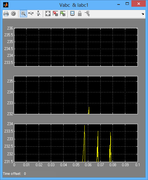Toggle floating scope icon
Screen dimensions: 148x180
click(72, 13)
